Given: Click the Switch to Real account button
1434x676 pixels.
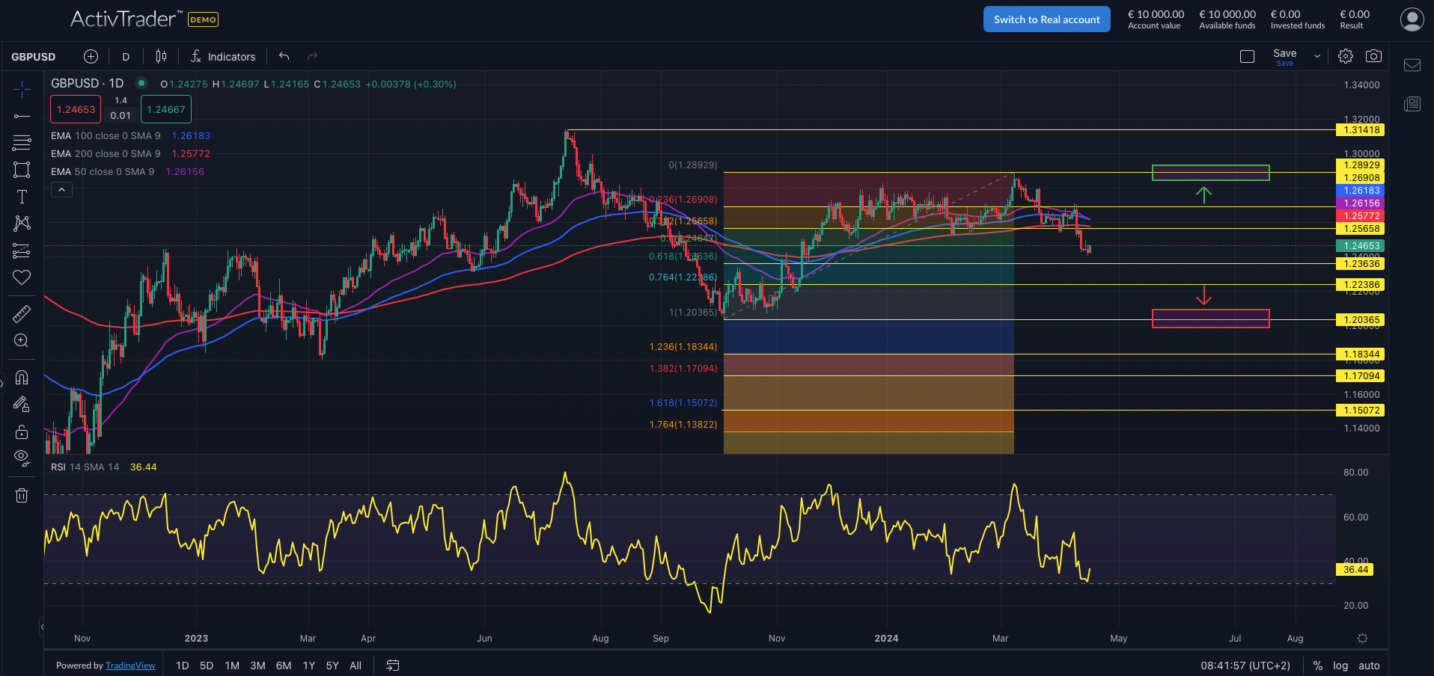Looking at the screenshot, I should (1046, 19).
